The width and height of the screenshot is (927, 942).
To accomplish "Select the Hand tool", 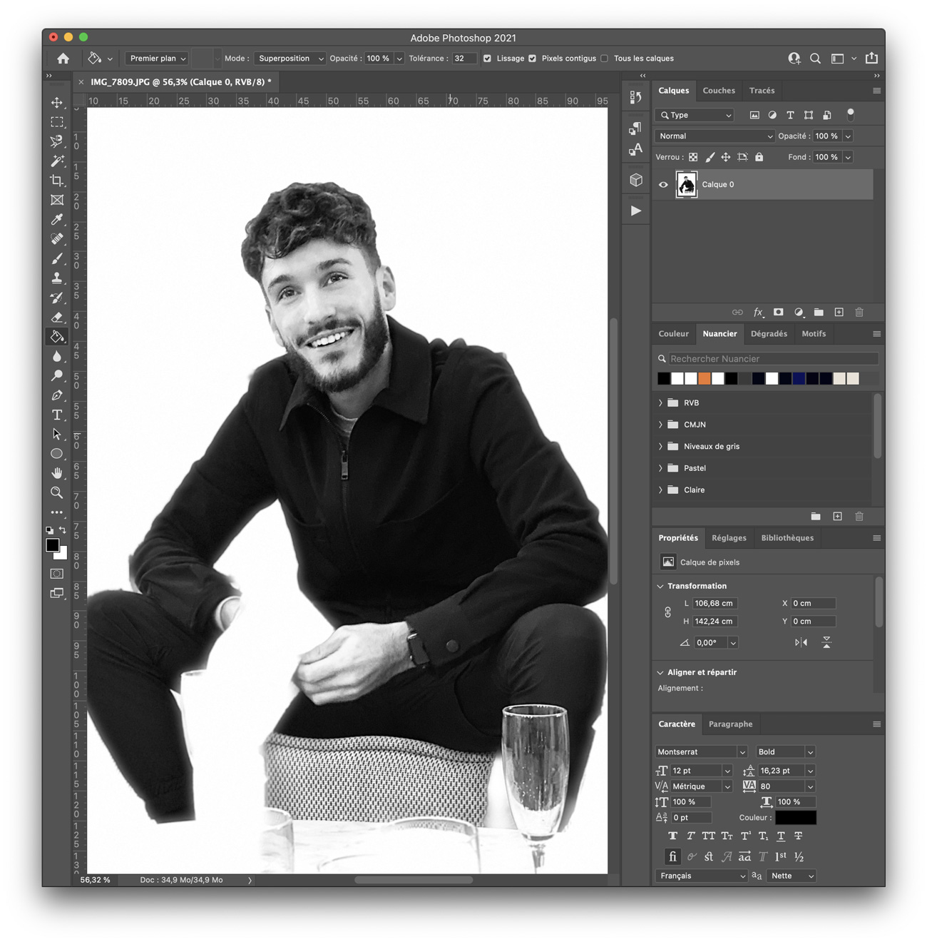I will point(57,473).
